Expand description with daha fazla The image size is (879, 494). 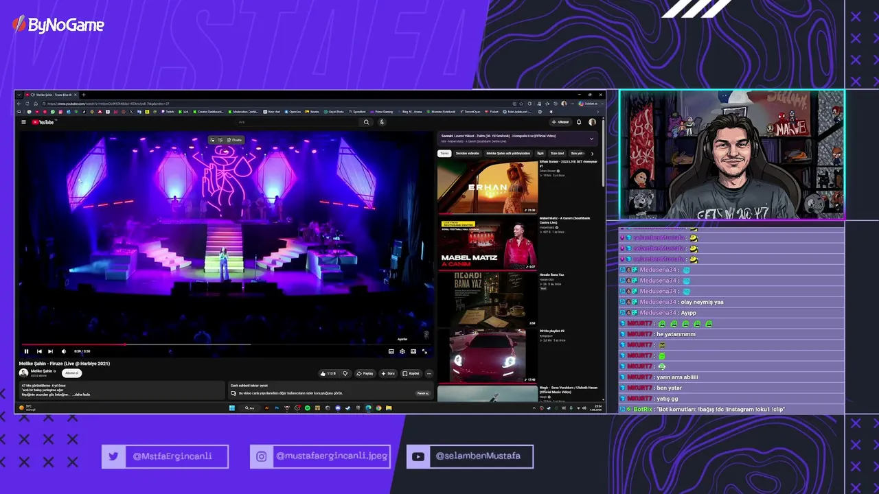82,395
